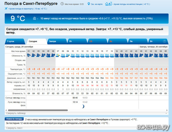Open Архив погоды в аэропорту link
This screenshot has height=132, width=172.
(x=28, y=9)
